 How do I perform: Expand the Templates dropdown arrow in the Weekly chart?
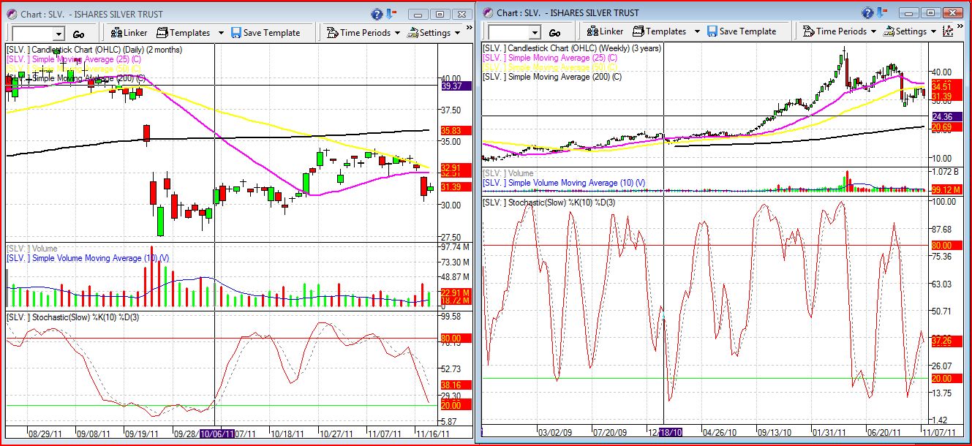pyautogui.click(x=697, y=31)
